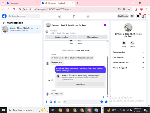Click the $1,250 listing title under Marketplace
The image size is (150, 113).
pos(63,33)
